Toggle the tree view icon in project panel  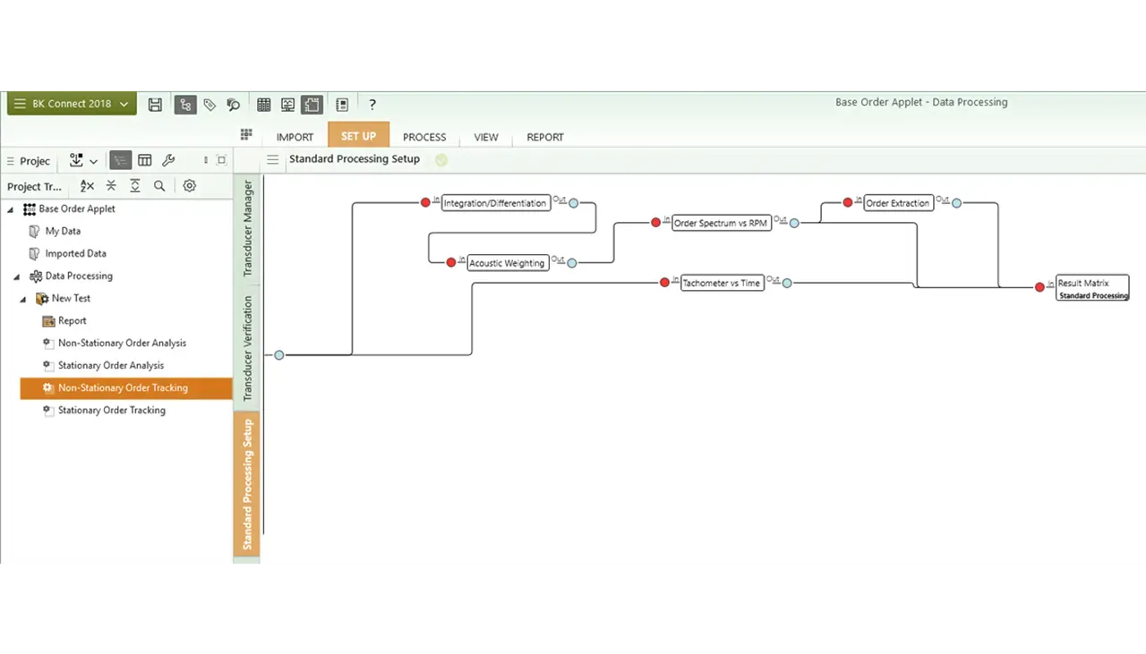tap(120, 160)
